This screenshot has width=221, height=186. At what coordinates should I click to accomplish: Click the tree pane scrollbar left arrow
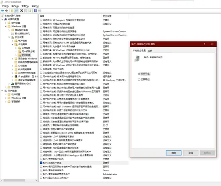2,180
